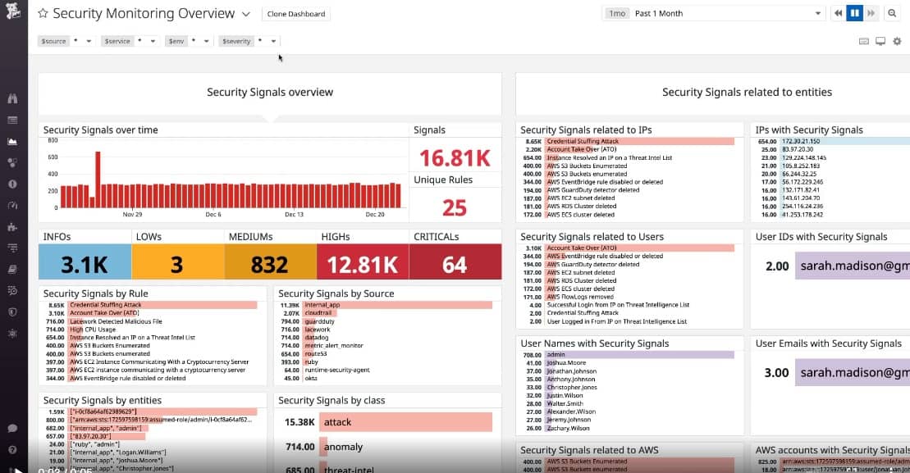The image size is (910, 473).
Task: Expand the dashboard title chevron menu
Action: pyautogui.click(x=246, y=14)
